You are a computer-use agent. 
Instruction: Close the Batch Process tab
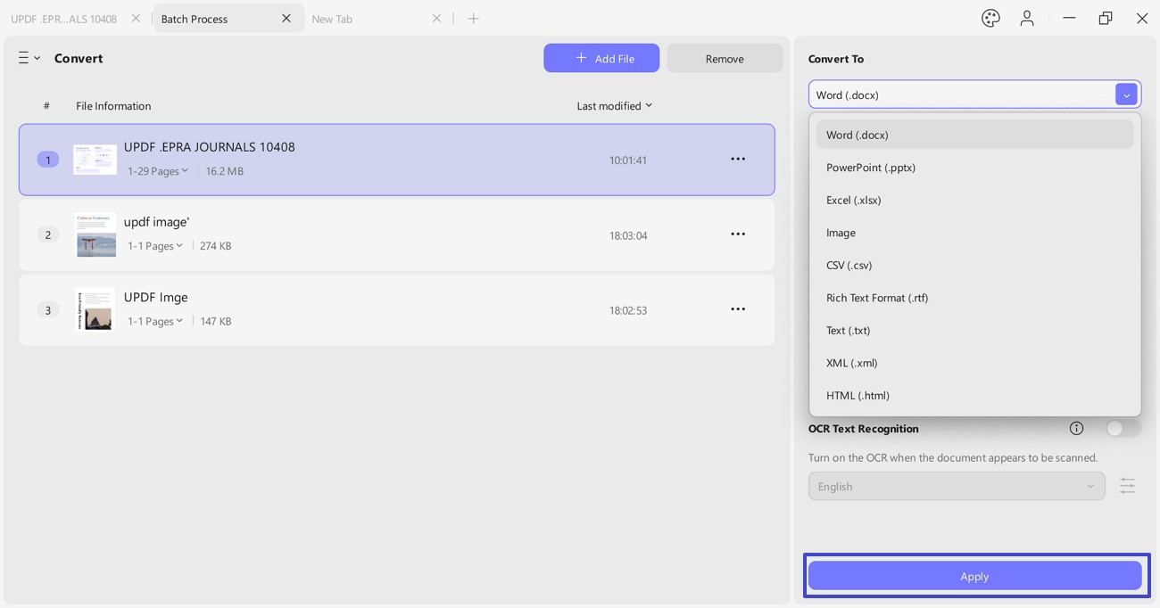(x=286, y=19)
